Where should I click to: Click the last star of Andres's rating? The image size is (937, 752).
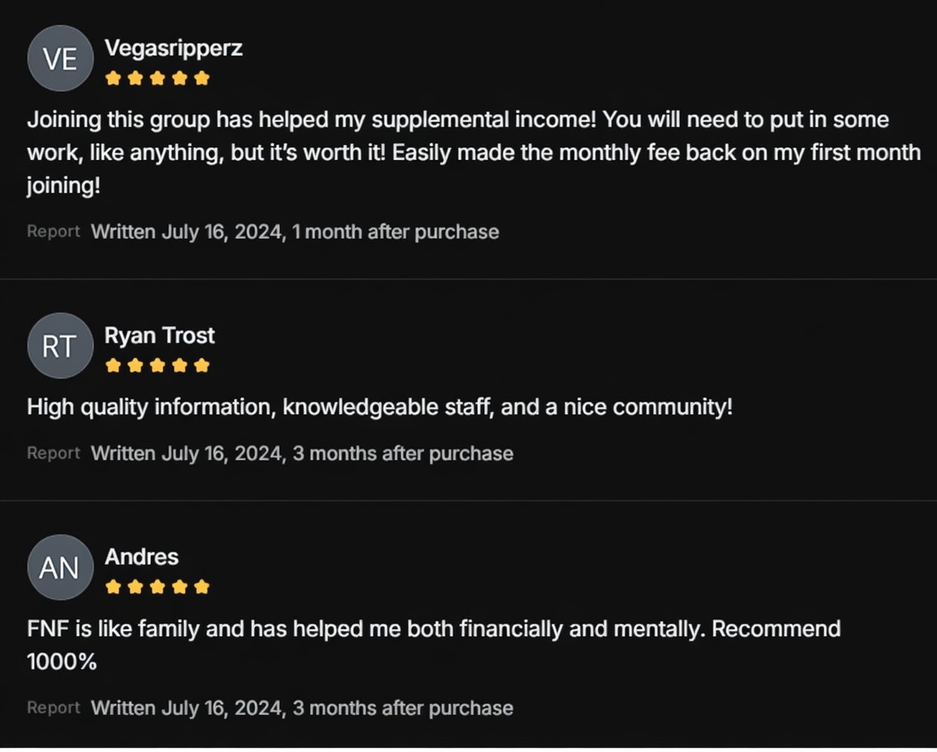pos(202,587)
